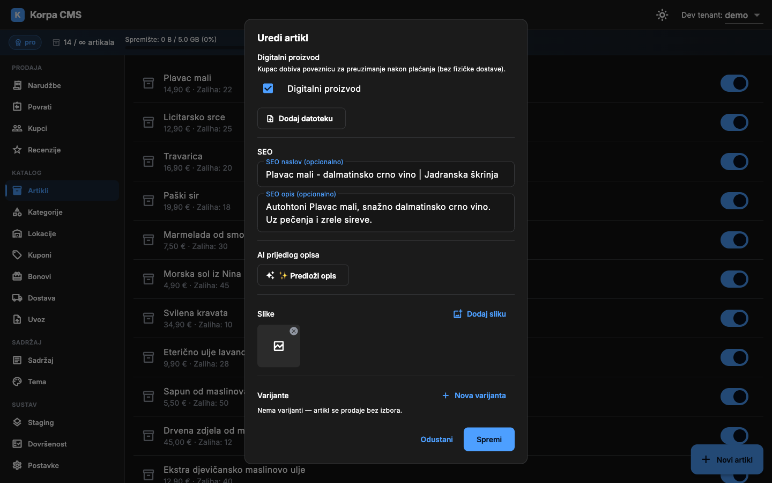Click the Korpa CMS logo icon
The width and height of the screenshot is (772, 483).
pyautogui.click(x=18, y=15)
